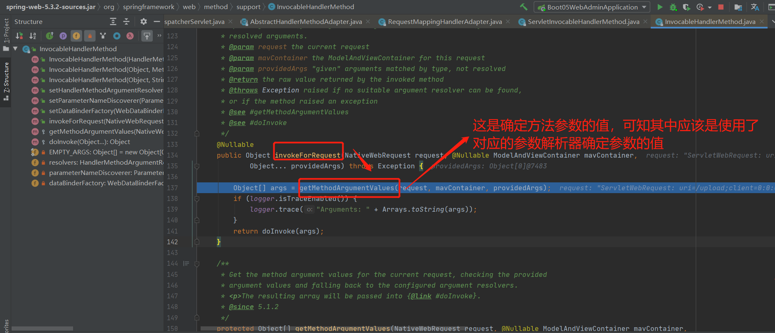The image size is (775, 333).
Task: Open the profiler options dropdown arrow
Action: coord(710,7)
